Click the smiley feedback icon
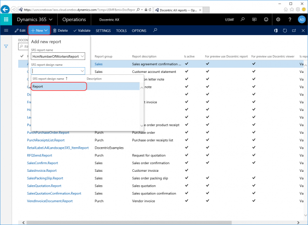This screenshot has width=308, height=225. click(266, 19)
